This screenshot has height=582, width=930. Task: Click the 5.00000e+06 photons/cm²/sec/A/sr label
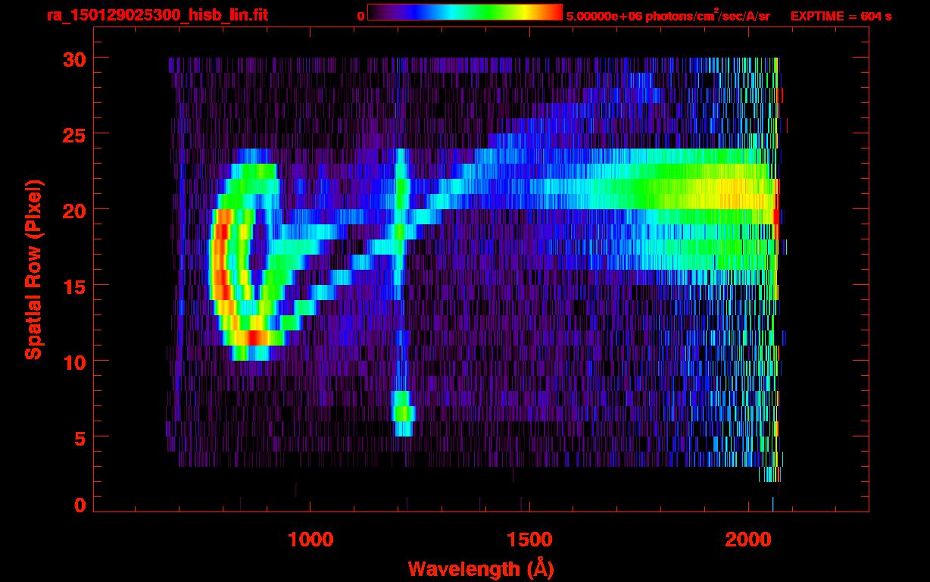tap(668, 15)
